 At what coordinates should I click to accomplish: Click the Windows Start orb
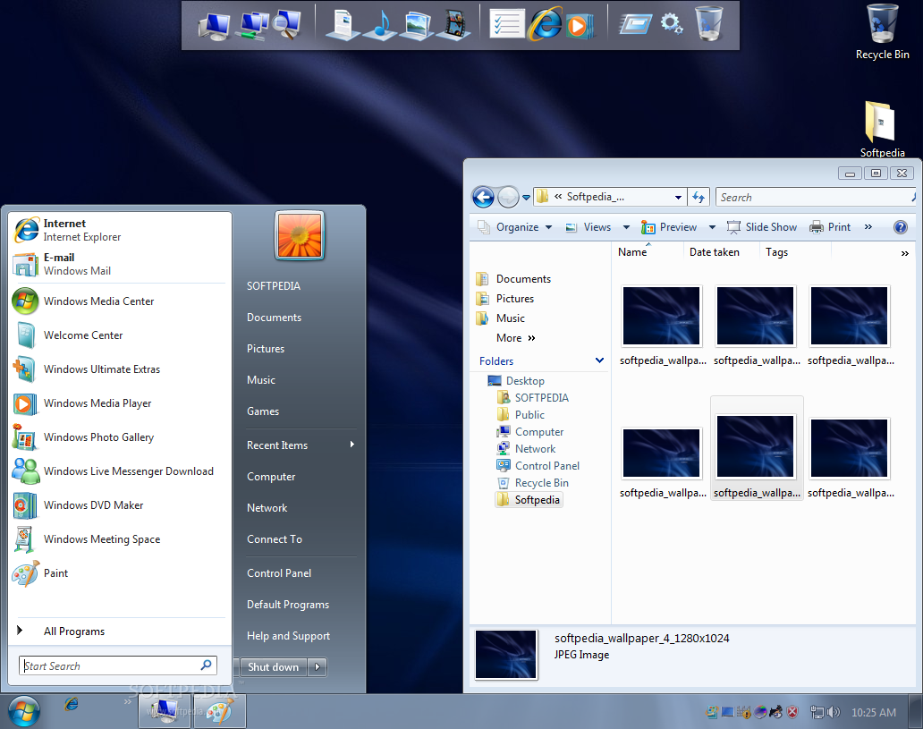[x=24, y=711]
